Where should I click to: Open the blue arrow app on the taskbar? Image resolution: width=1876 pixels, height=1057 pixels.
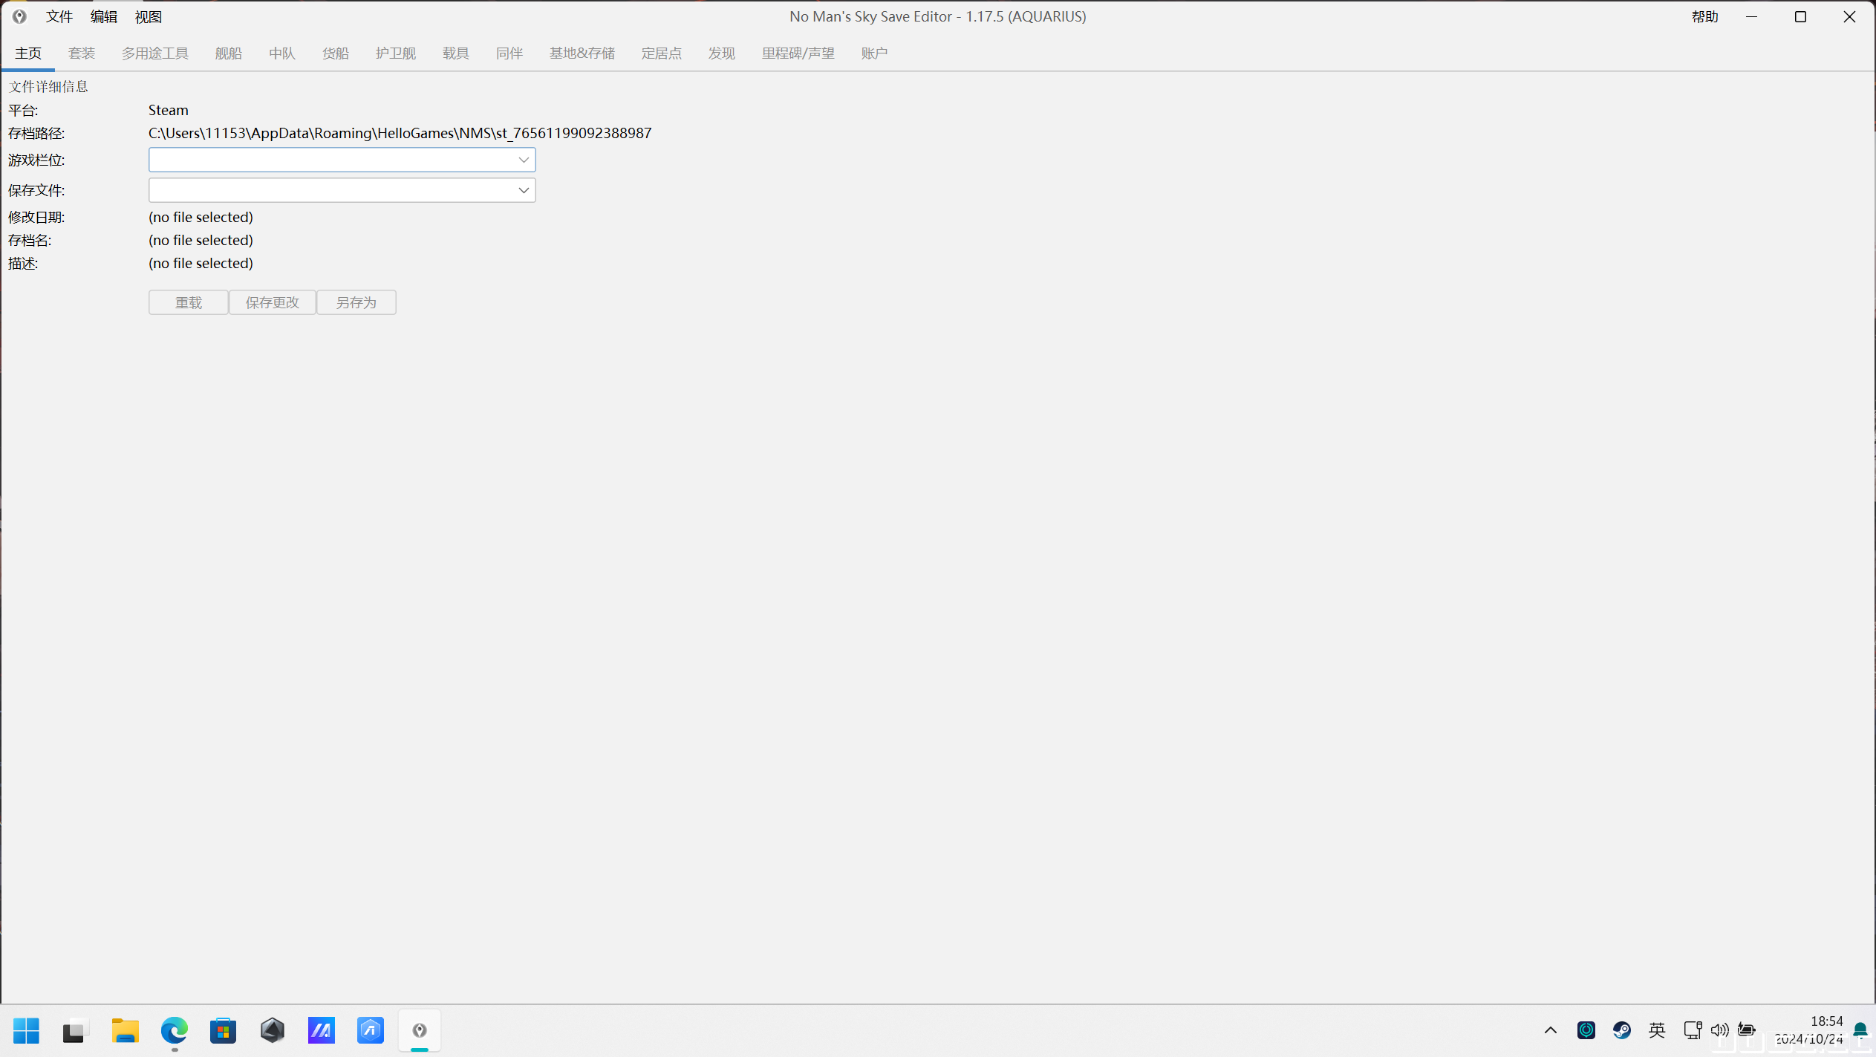[371, 1030]
